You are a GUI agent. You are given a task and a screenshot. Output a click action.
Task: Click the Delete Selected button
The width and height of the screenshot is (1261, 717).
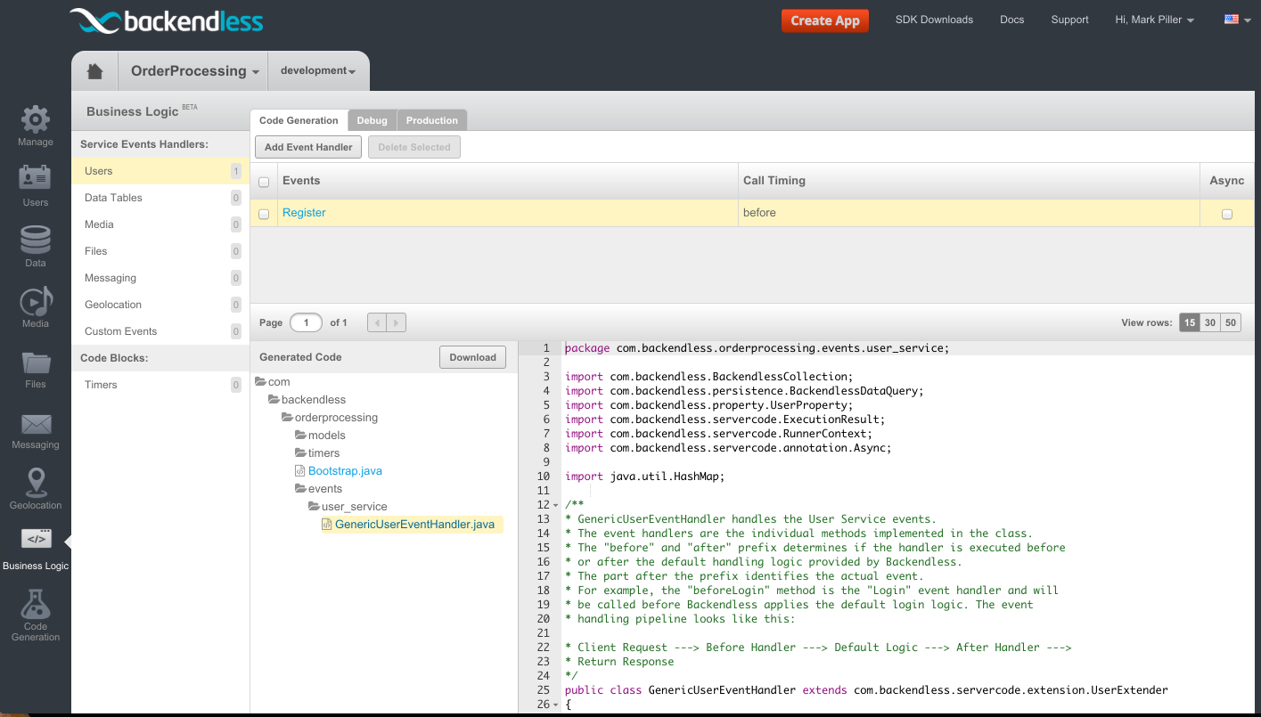[x=414, y=147]
